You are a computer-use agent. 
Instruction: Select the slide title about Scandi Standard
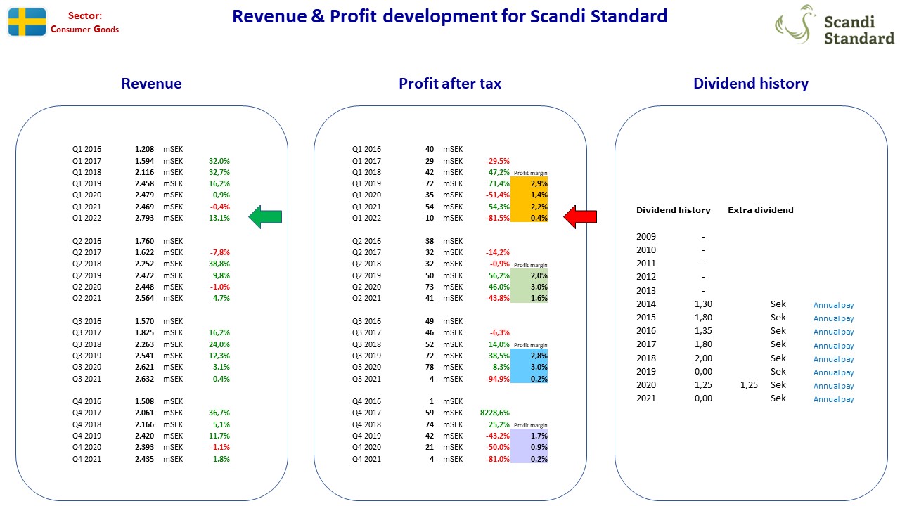click(450, 16)
